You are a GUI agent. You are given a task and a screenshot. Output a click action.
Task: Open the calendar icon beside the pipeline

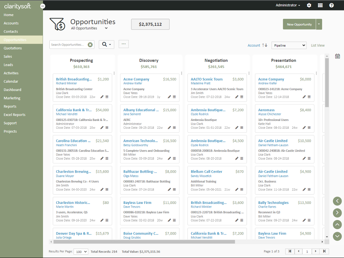pos(337,56)
